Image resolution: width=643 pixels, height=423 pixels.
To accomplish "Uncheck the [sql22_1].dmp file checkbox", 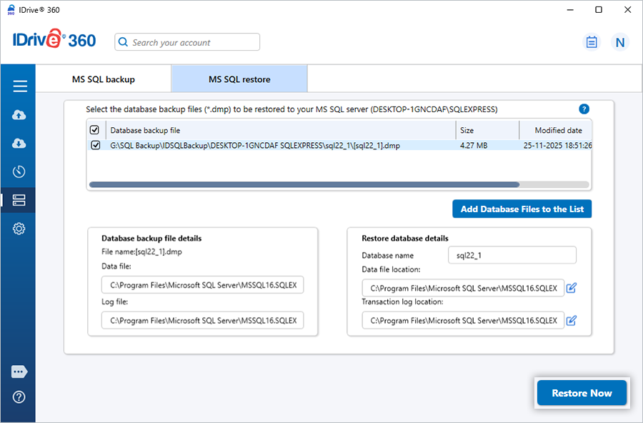I will 95,146.
